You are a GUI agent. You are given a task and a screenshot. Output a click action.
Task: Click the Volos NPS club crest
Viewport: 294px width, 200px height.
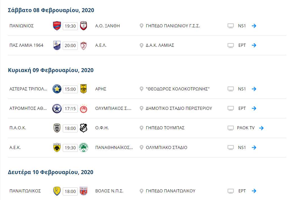83,191
